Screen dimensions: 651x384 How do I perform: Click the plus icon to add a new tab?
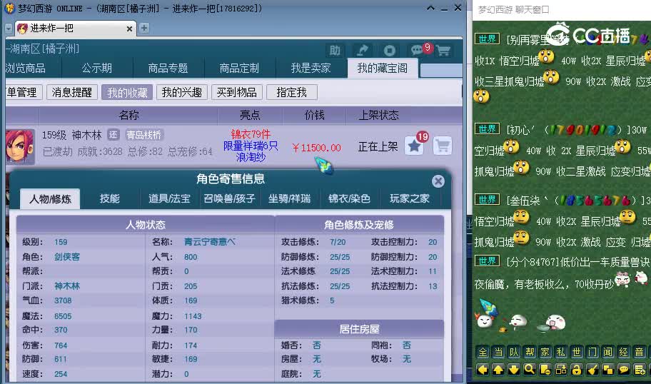pos(144,28)
